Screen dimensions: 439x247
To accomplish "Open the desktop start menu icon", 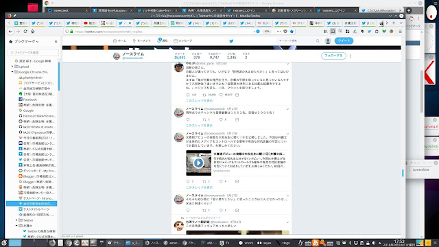I will pyautogui.click(x=4, y=243).
